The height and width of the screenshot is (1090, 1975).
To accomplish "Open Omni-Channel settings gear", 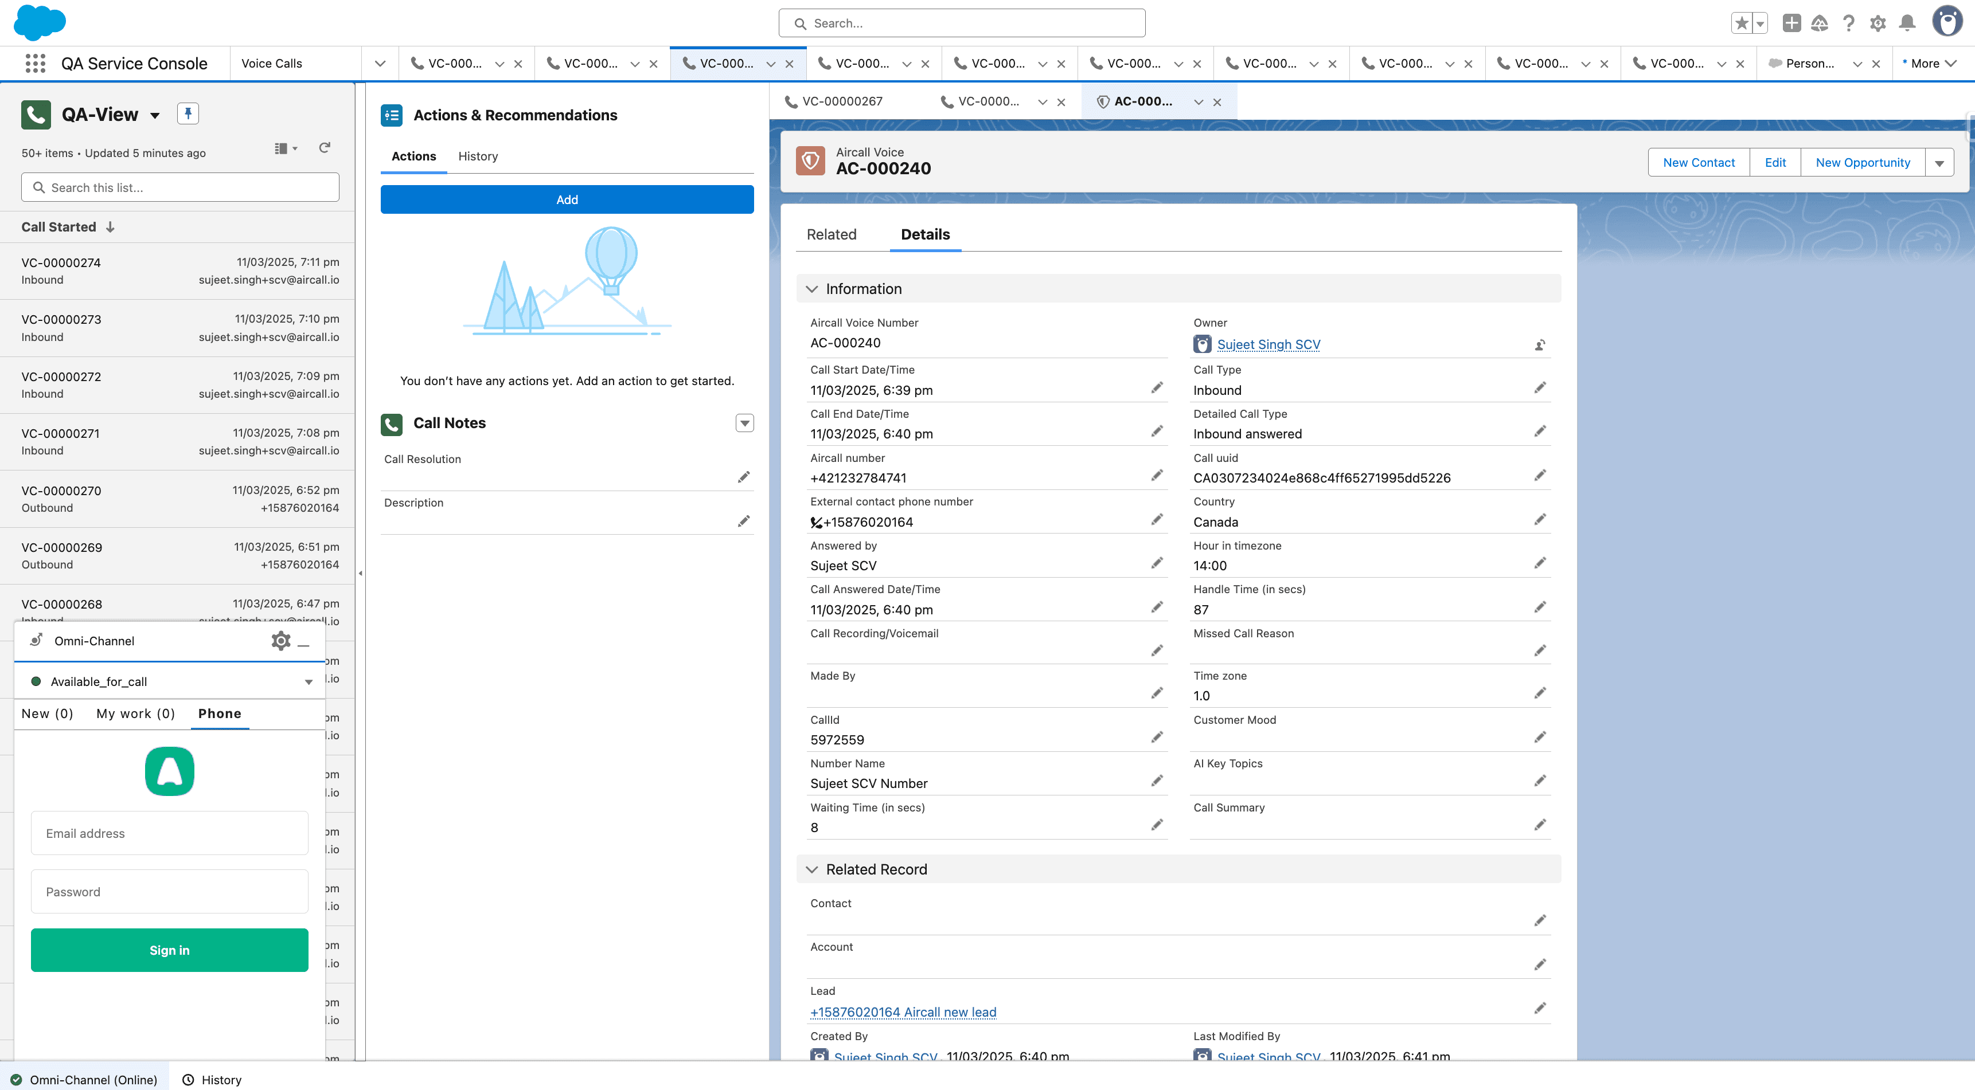I will pyautogui.click(x=280, y=640).
